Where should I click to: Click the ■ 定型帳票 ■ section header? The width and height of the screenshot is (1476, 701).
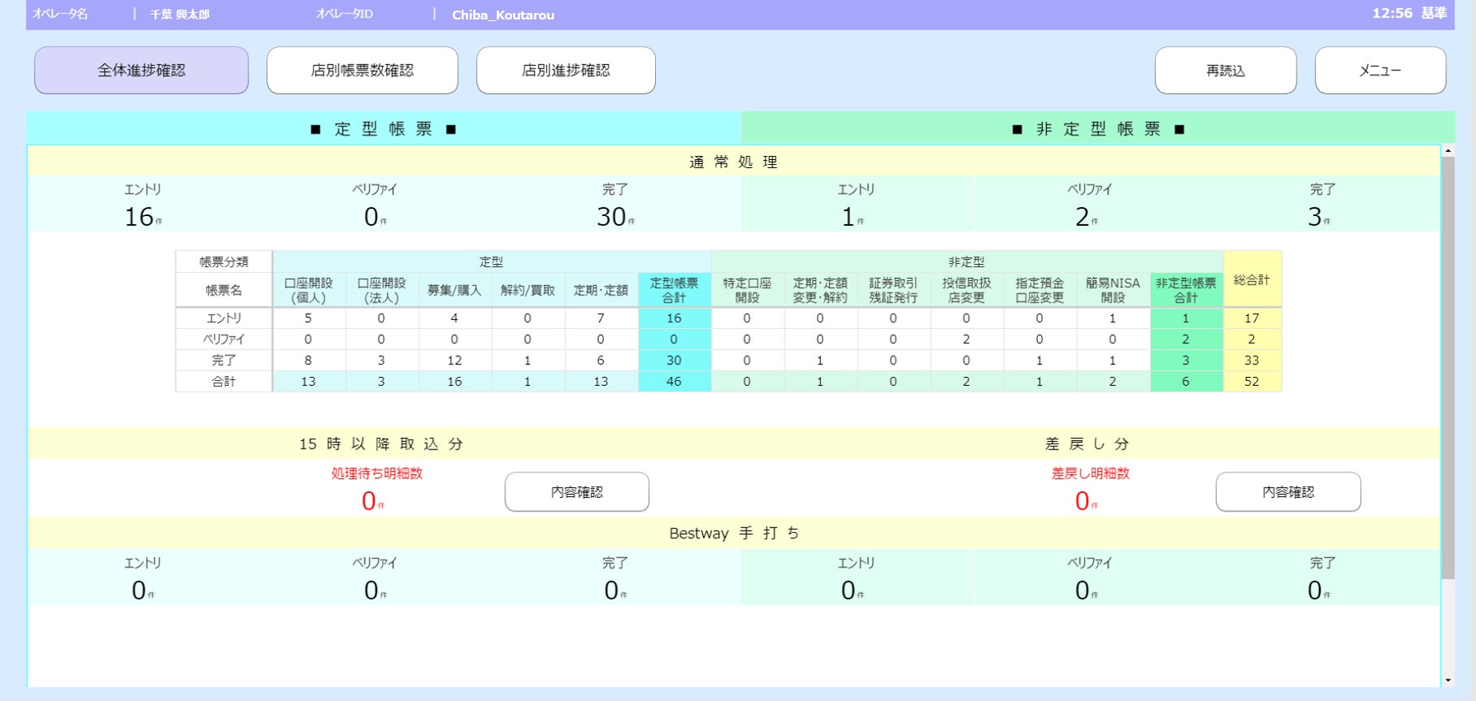(x=384, y=129)
